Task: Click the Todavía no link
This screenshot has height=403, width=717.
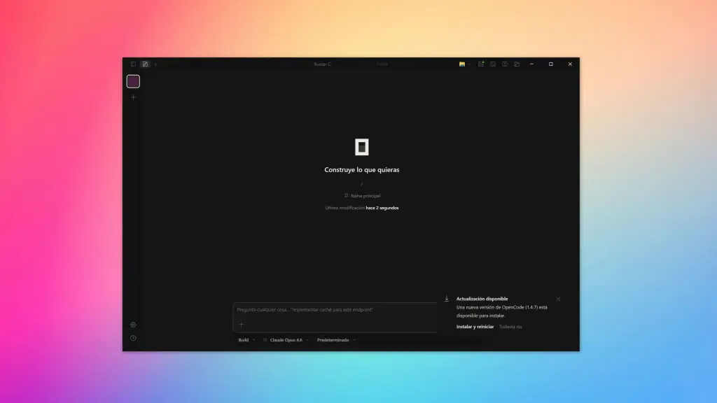Action: coord(512,326)
